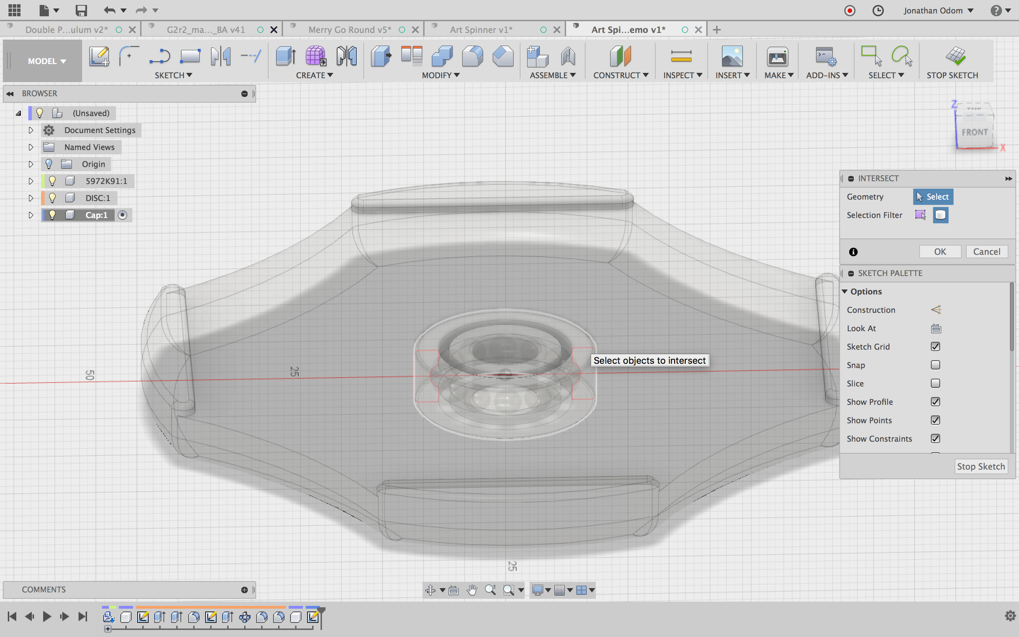Click the timeline play button
This screenshot has height=637, width=1019.
47,616
